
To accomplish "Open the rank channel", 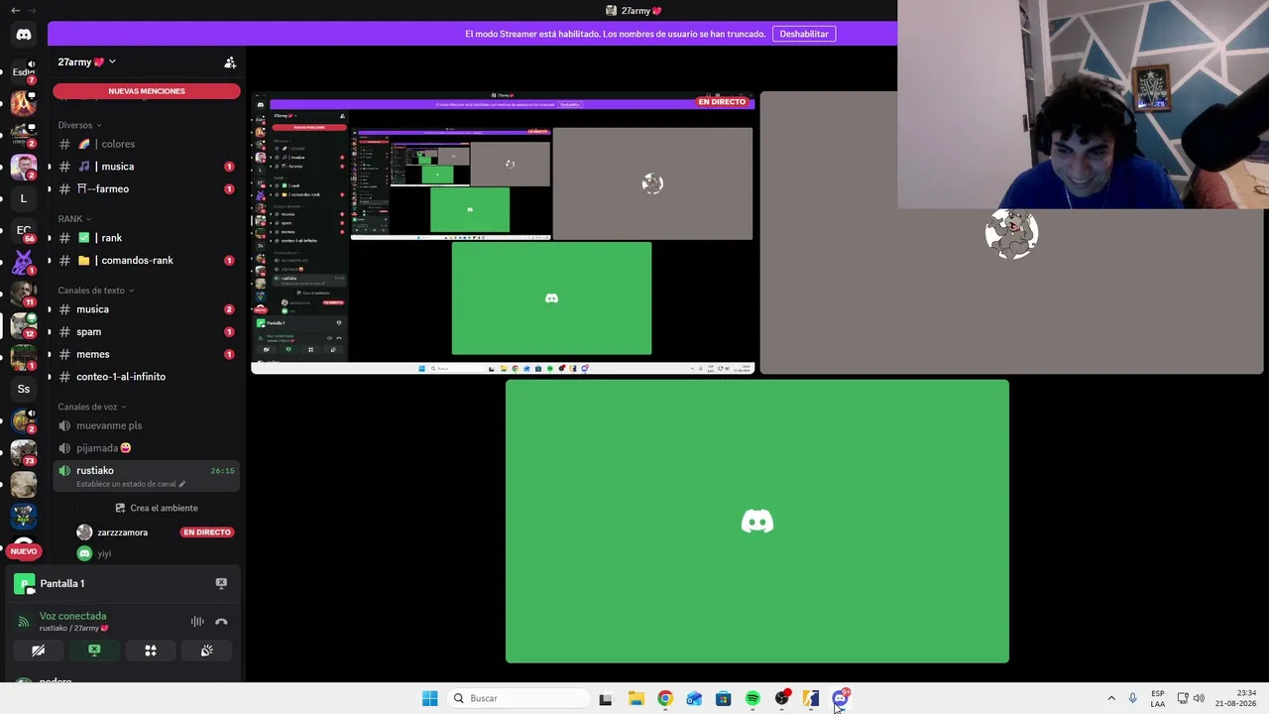I will pyautogui.click(x=146, y=238).
